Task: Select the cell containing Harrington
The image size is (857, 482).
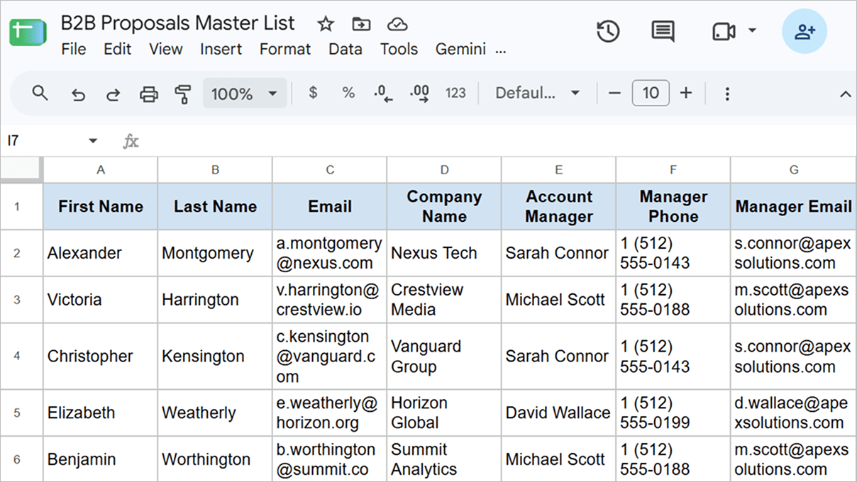Action: click(x=215, y=300)
